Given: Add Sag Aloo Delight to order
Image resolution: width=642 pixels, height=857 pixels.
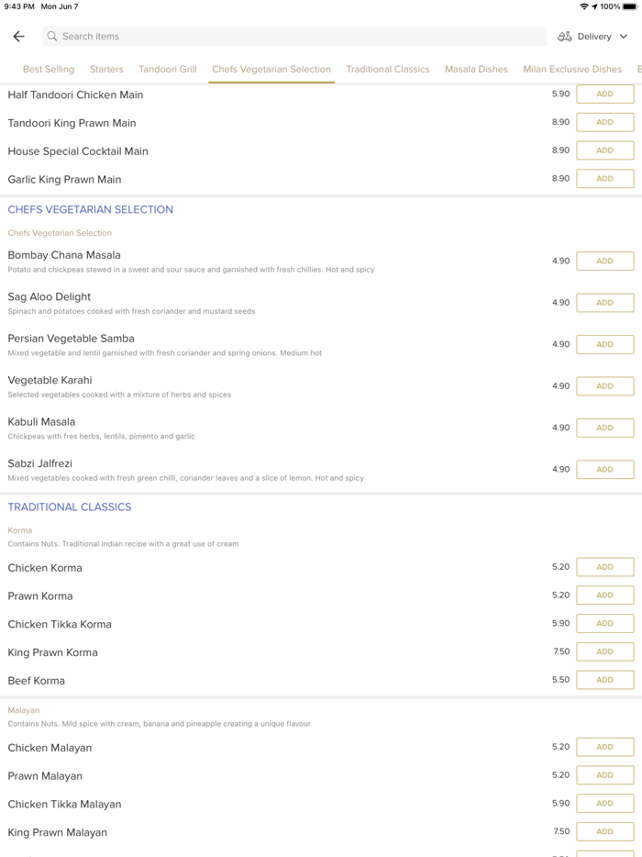Looking at the screenshot, I should tap(604, 302).
